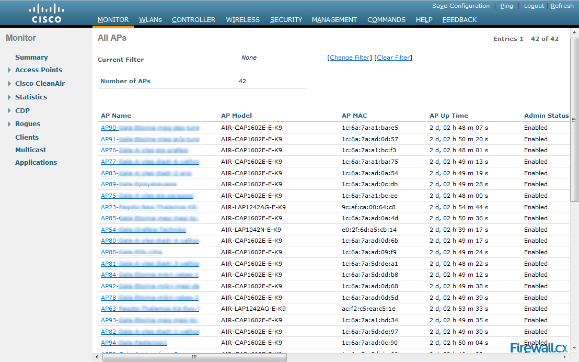Click the scroll left arrow
The image size is (579, 362).
[x=97, y=357]
